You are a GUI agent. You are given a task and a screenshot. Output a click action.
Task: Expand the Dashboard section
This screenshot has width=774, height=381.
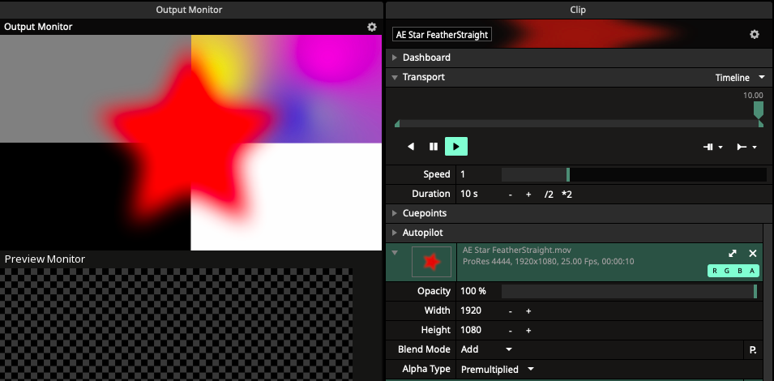(x=426, y=58)
